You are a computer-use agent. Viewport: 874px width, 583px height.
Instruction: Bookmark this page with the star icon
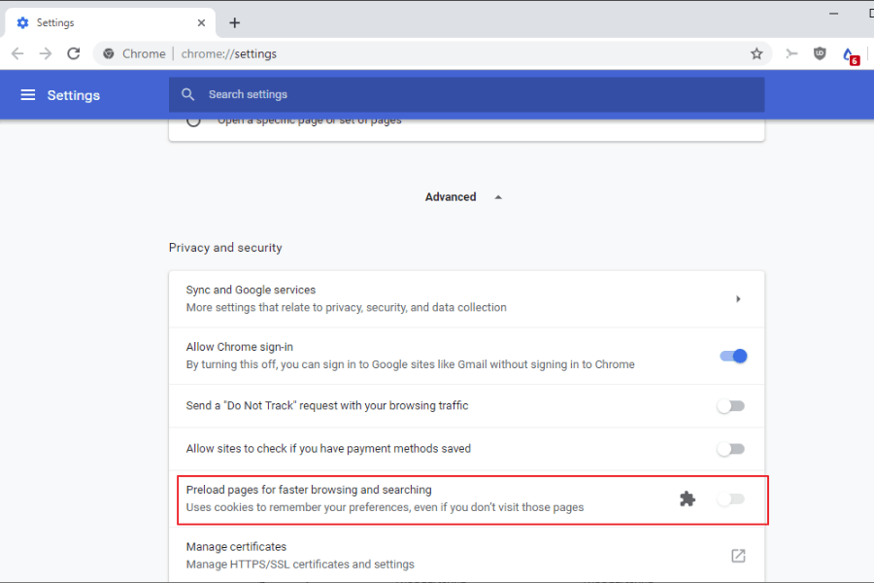(756, 53)
